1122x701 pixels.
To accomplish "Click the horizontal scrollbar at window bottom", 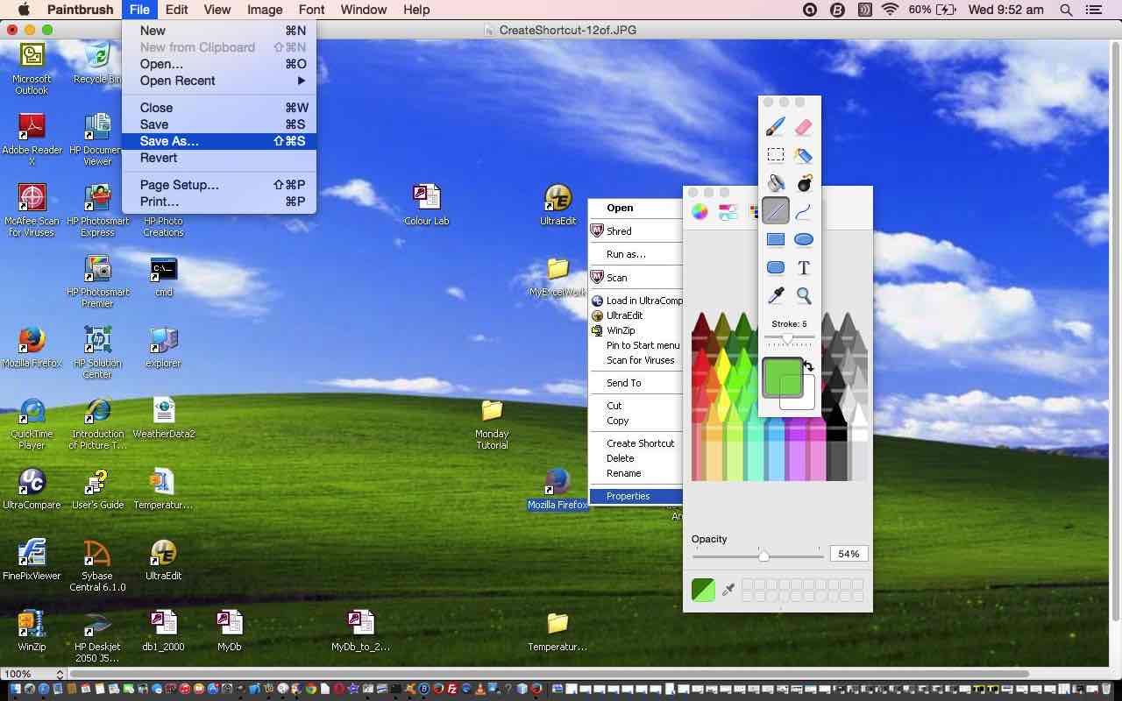I will pyautogui.click(x=548, y=674).
